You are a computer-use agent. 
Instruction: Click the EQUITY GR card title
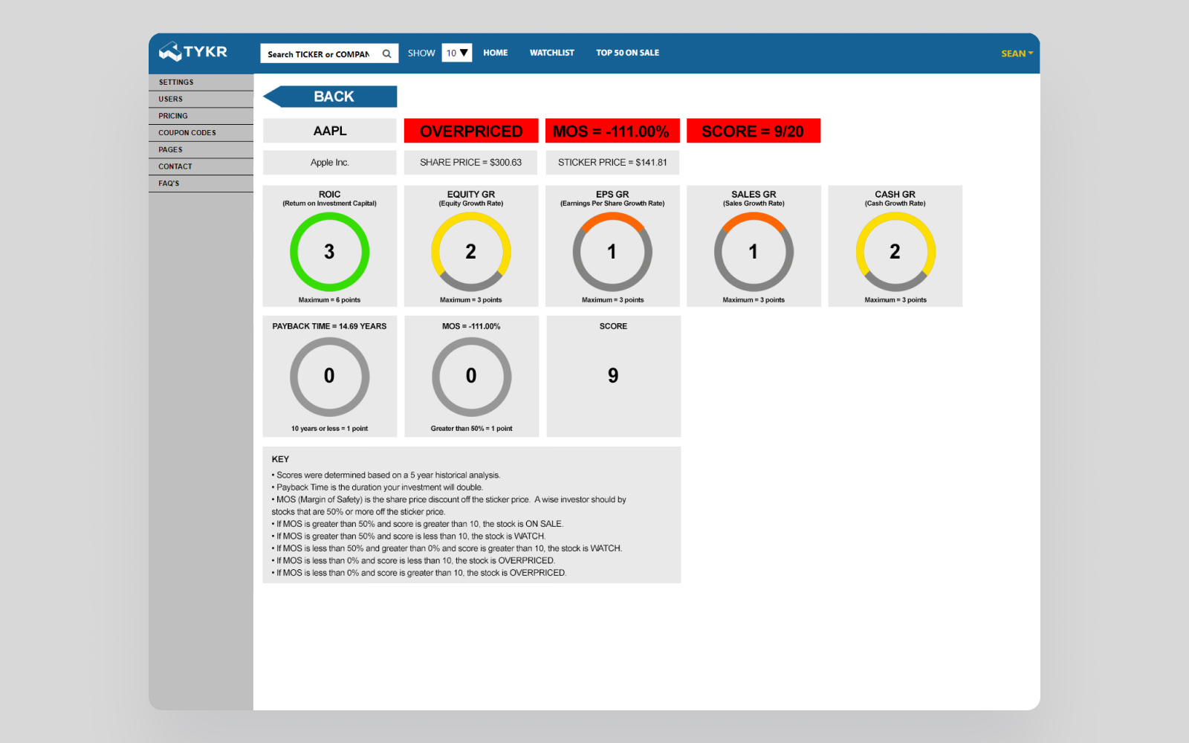tap(471, 195)
